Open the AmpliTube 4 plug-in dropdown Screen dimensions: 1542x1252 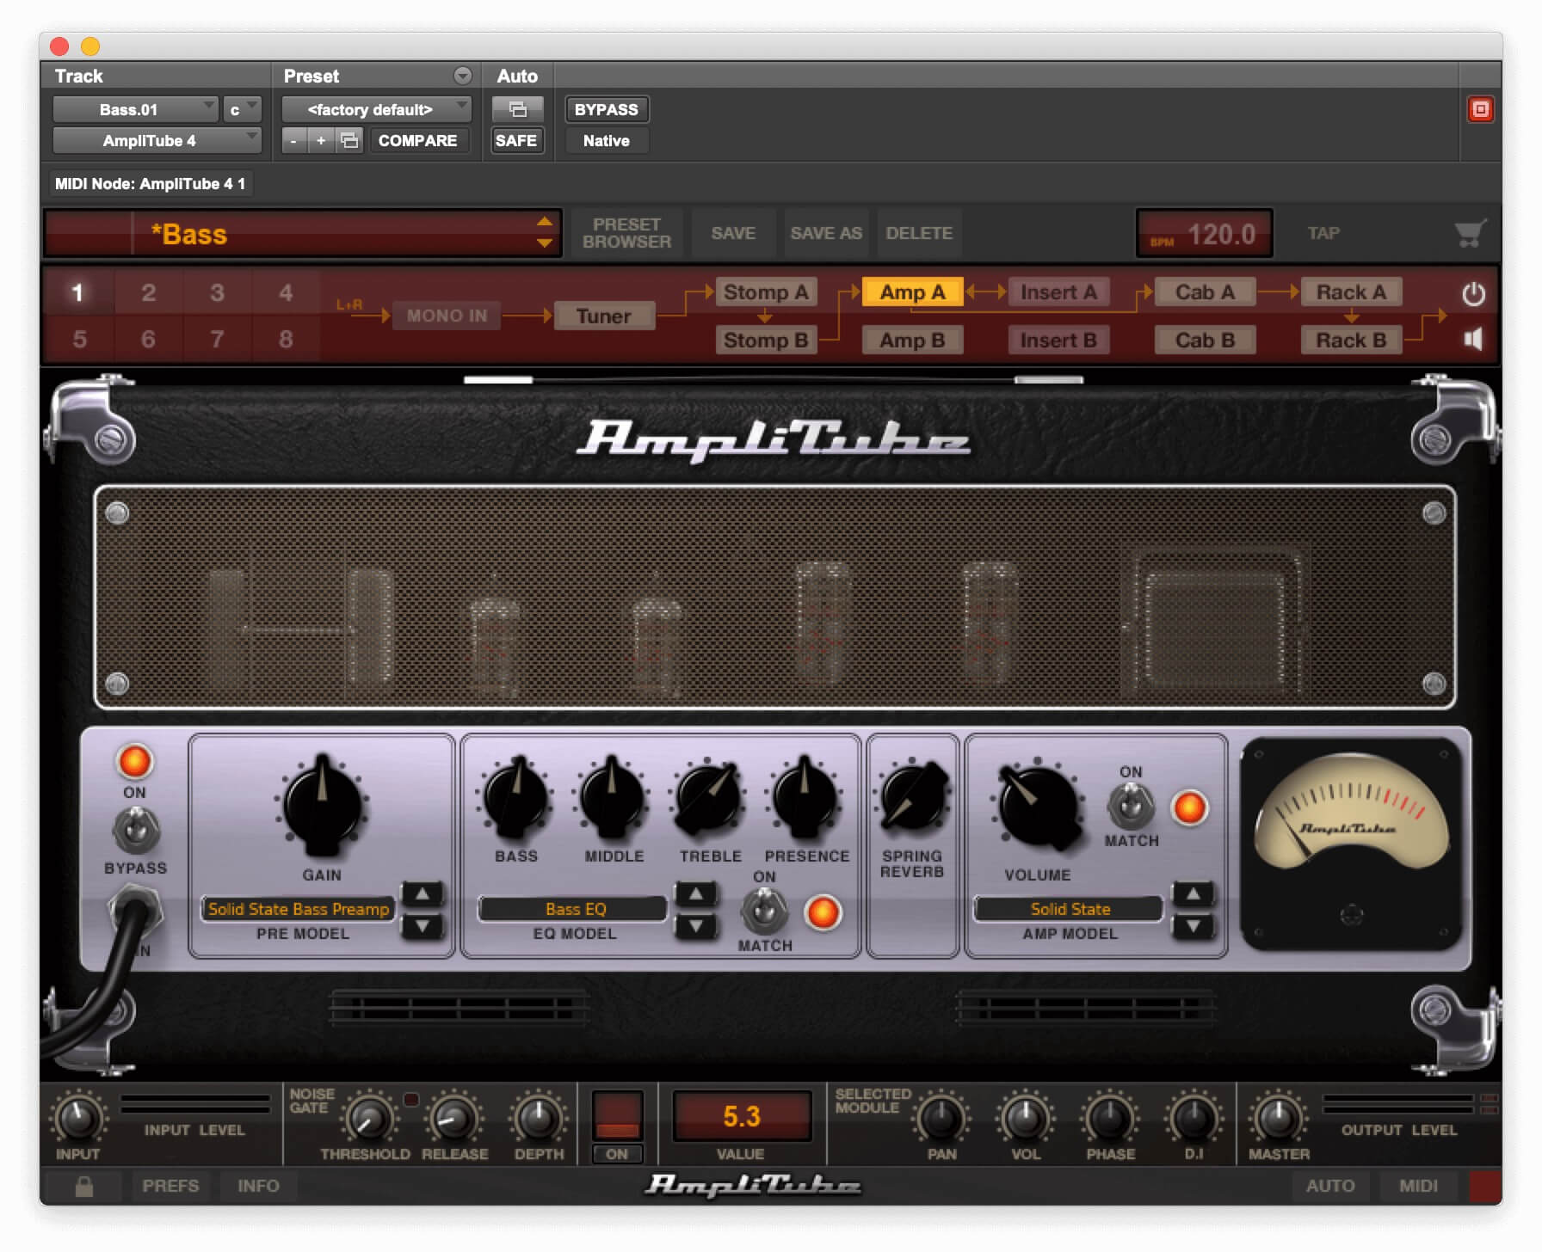click(x=157, y=140)
